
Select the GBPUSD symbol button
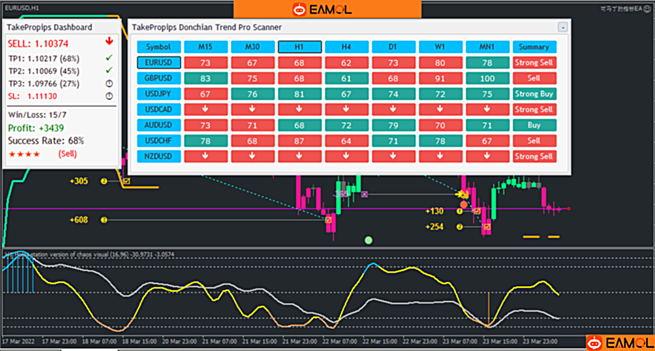(x=158, y=78)
